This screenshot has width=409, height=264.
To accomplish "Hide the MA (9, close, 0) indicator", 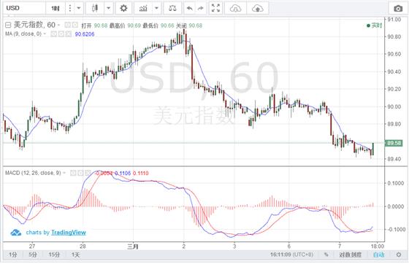I will pyautogui.click(x=54, y=34).
